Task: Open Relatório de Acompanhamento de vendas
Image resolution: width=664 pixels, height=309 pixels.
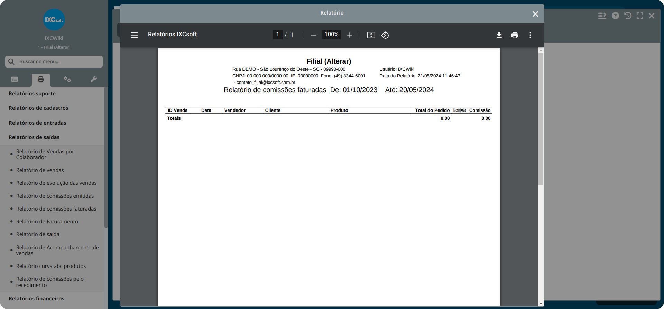Action: (57, 250)
